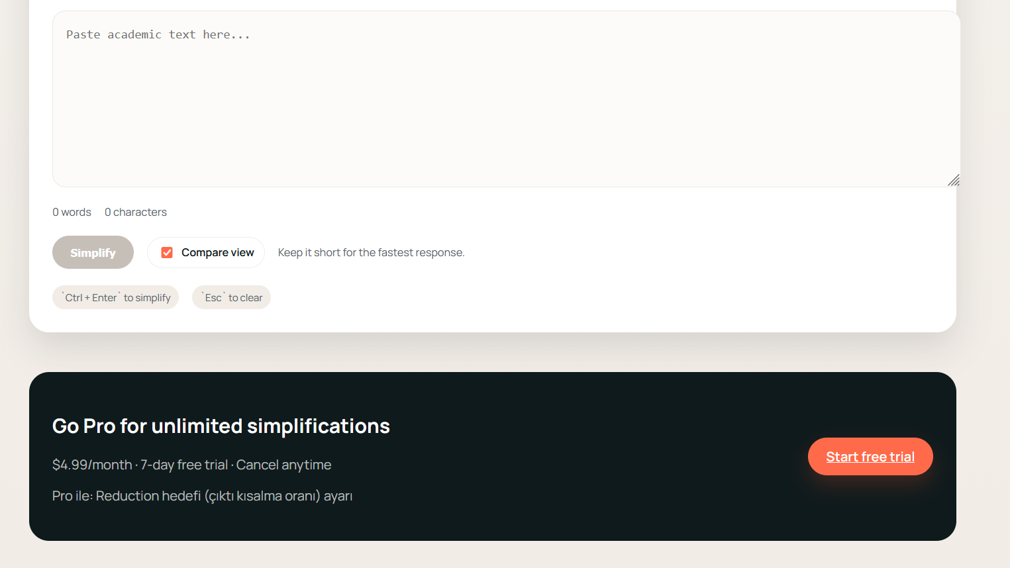Click the orange checkmark inside Compare view box
This screenshot has width=1010, height=568.
coord(166,252)
